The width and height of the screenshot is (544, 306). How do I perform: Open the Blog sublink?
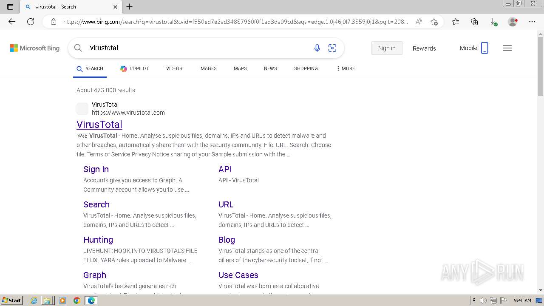227,240
